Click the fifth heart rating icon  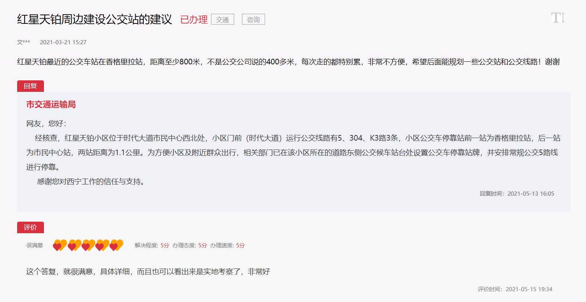116,245
